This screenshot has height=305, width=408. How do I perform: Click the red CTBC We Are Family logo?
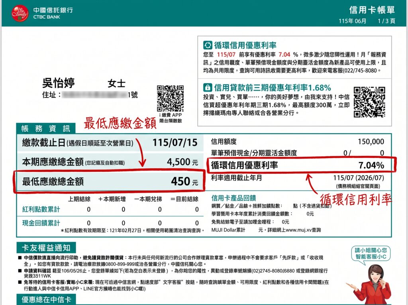click(20, 13)
